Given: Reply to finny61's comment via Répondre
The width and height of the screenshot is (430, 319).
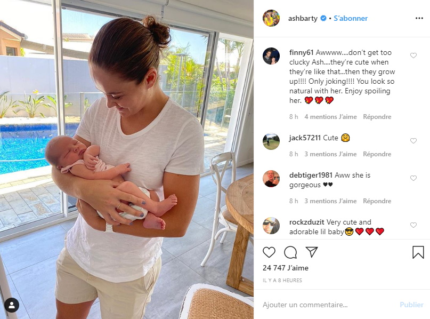Looking at the screenshot, I should point(377,117).
